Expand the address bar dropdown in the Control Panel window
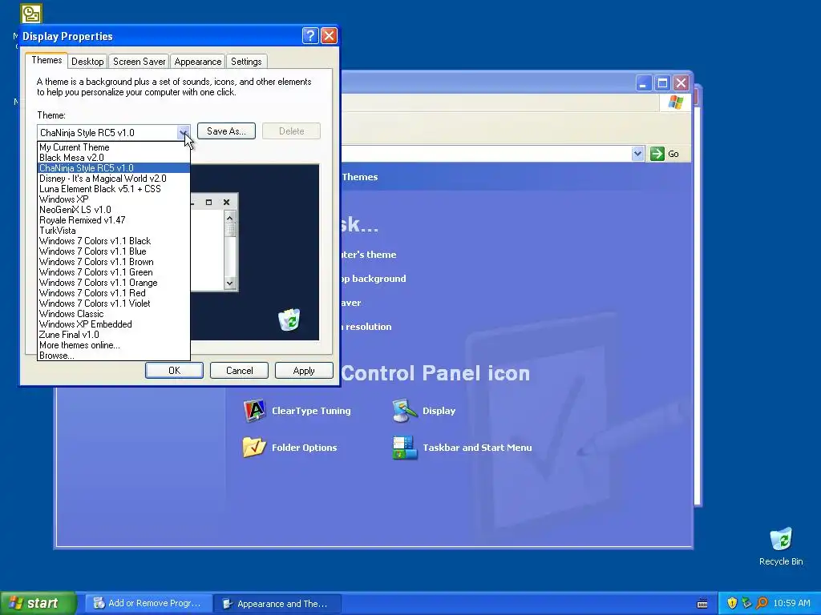821x615 pixels. (637, 154)
